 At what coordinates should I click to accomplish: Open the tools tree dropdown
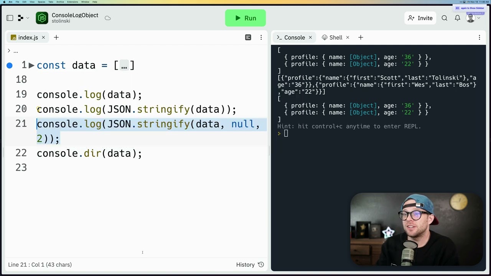(23, 18)
